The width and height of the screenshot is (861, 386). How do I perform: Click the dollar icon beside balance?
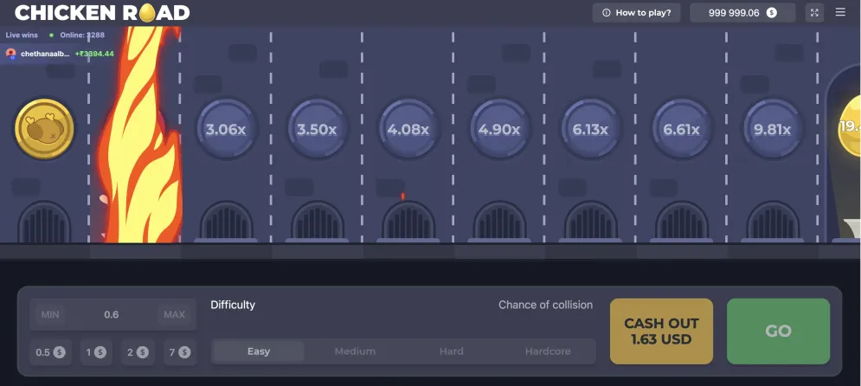772,13
